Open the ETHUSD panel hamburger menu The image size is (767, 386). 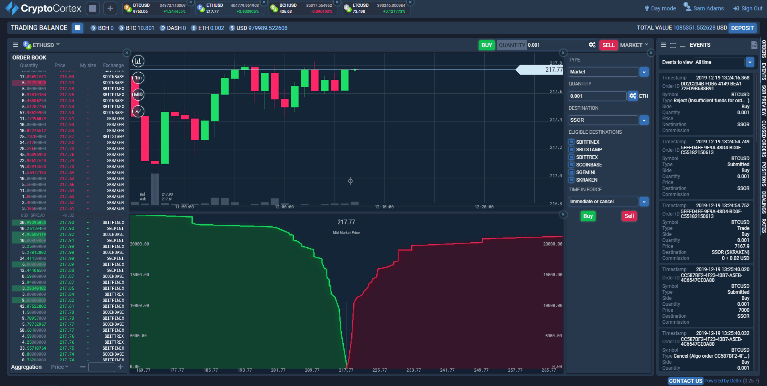pyautogui.click(x=16, y=45)
